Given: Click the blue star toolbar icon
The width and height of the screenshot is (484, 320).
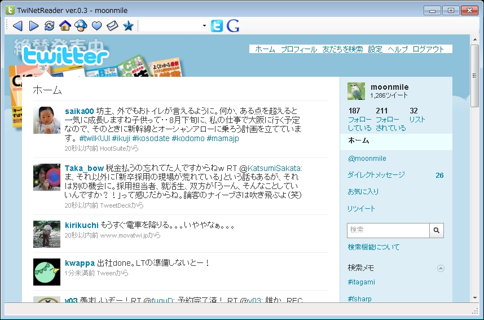Looking at the screenshot, I should [x=128, y=26].
